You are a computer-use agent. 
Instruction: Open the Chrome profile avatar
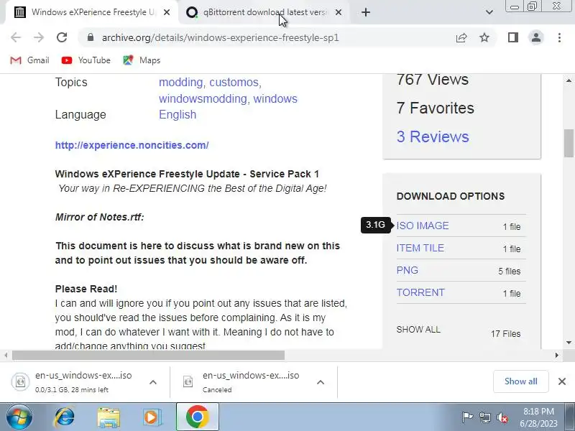(x=535, y=37)
